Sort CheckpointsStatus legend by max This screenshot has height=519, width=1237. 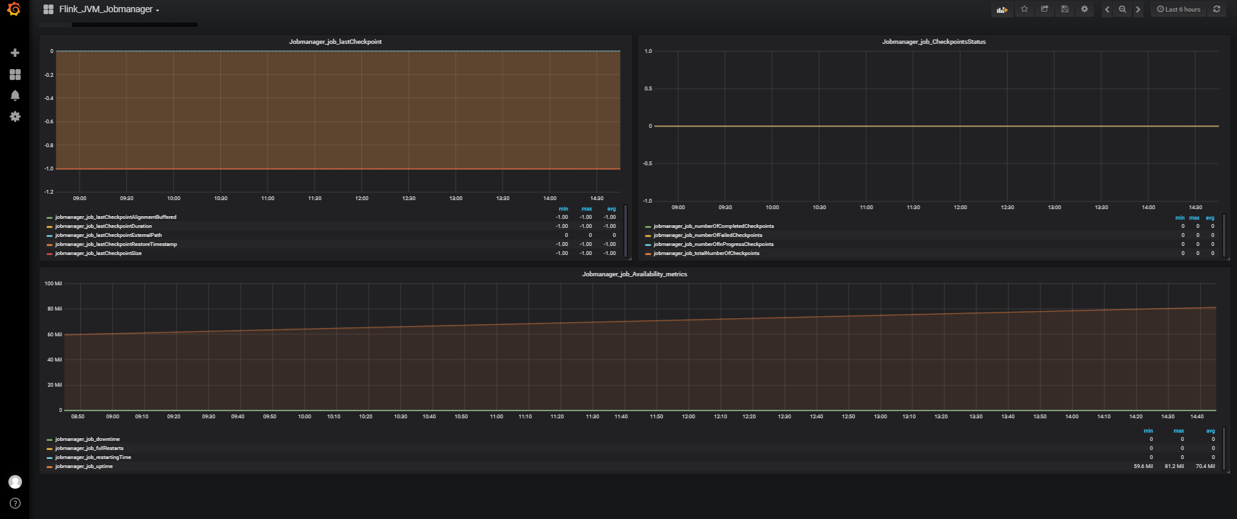(x=1194, y=218)
